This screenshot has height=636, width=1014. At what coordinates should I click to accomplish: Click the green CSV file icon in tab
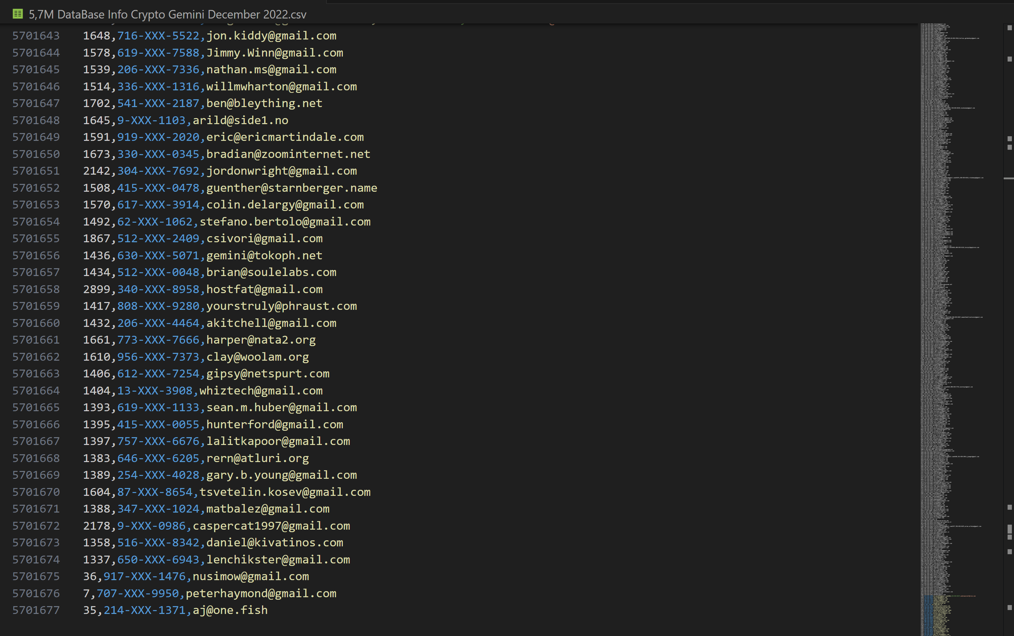(17, 14)
